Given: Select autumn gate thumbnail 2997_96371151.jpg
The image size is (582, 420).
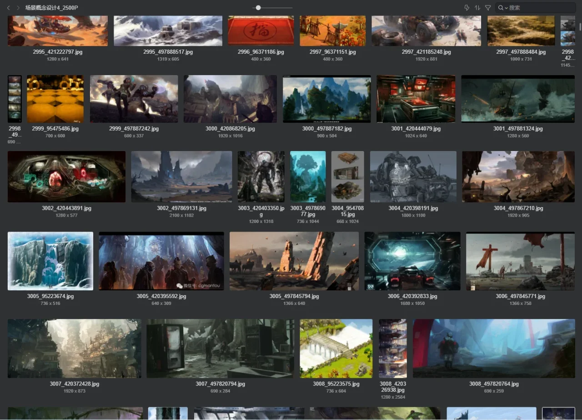Looking at the screenshot, I should click(332, 31).
